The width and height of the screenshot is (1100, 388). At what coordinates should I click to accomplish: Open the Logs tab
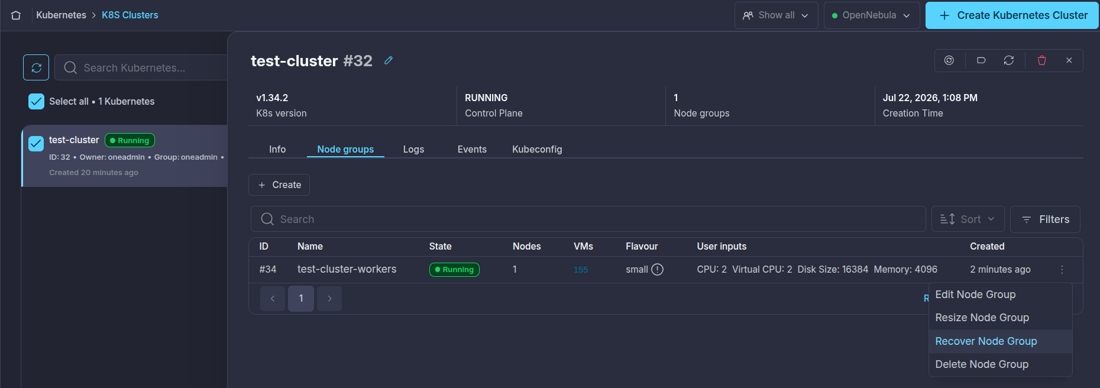(413, 149)
